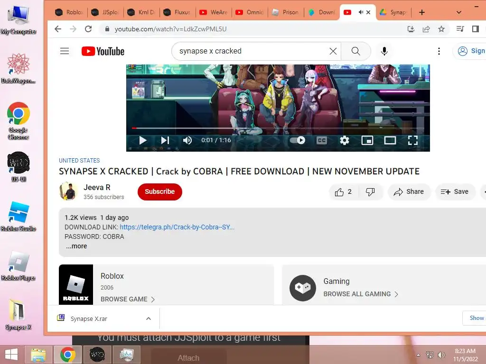Bookmark this page star

pyautogui.click(x=441, y=29)
